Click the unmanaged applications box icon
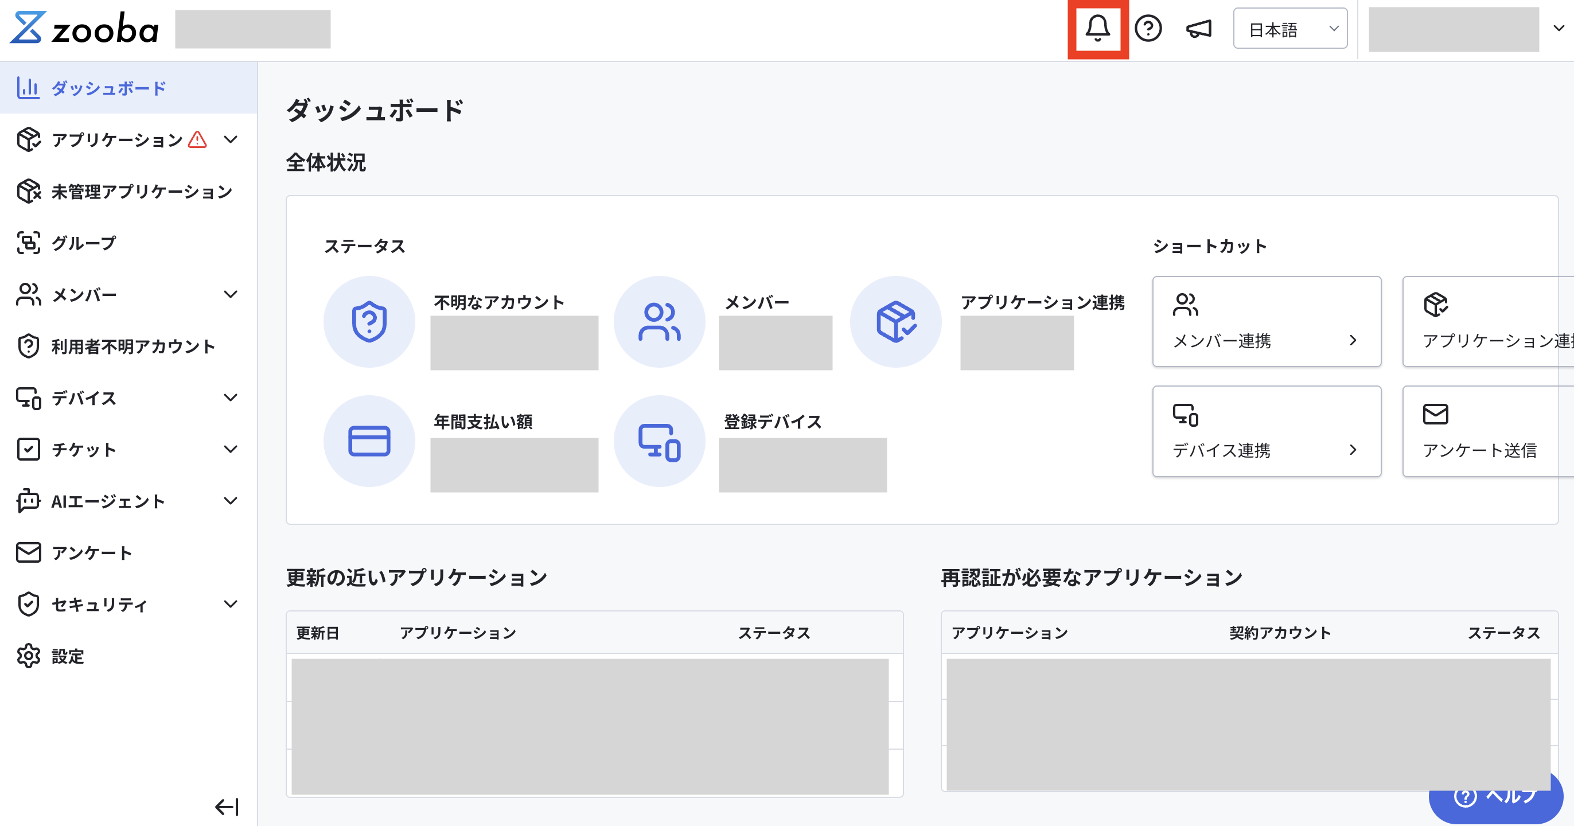The image size is (1574, 826). coord(28,191)
